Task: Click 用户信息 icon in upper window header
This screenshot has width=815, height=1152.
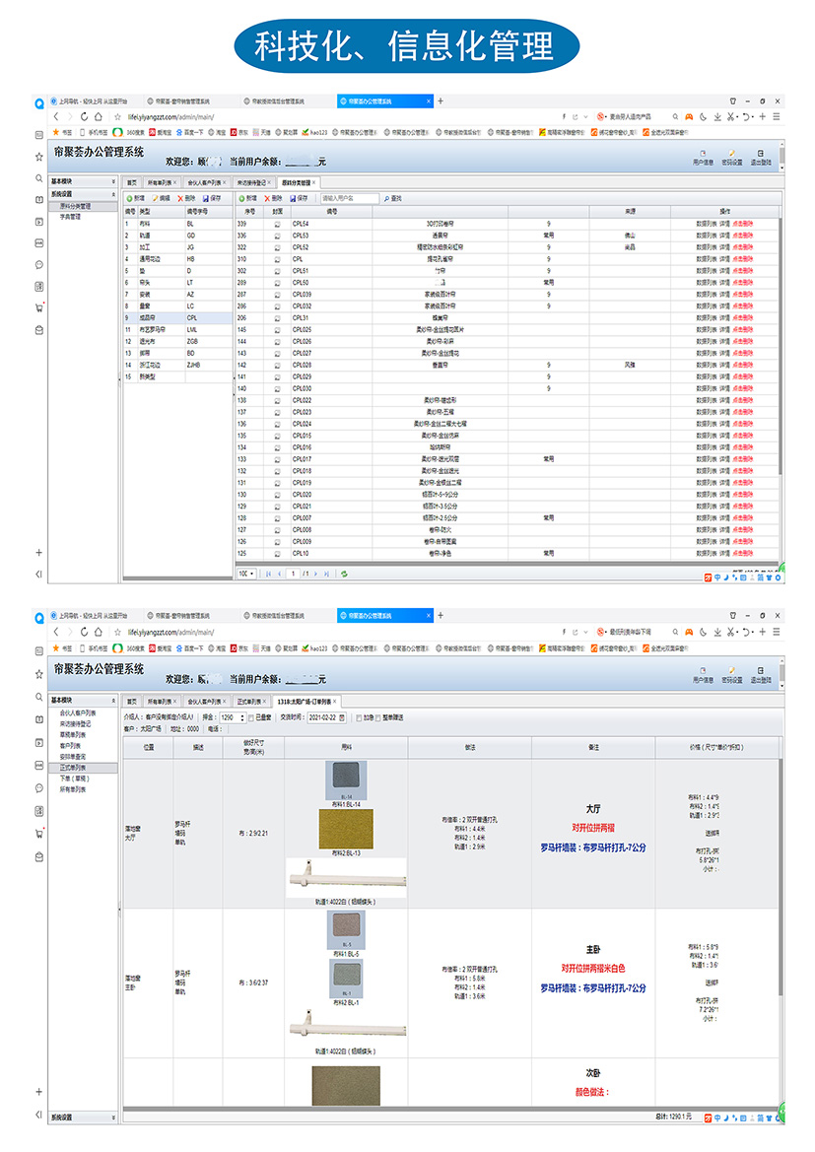Action: point(703,153)
